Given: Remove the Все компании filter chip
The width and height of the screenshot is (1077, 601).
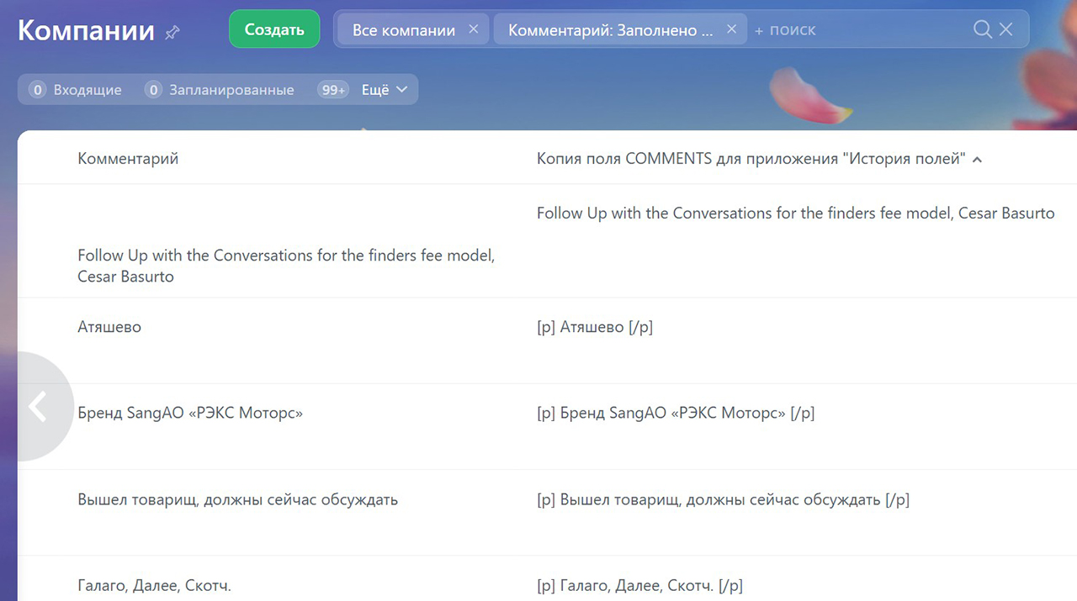Looking at the screenshot, I should click(473, 29).
